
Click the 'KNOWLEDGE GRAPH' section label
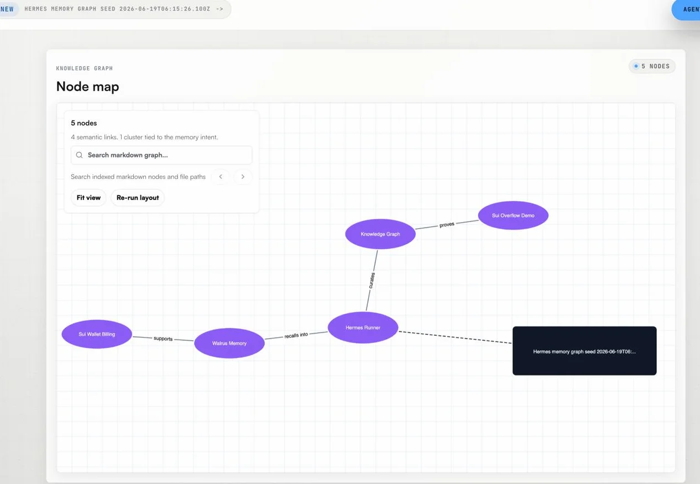(84, 69)
